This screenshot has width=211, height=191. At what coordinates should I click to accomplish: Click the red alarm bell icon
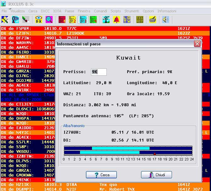point(117,20)
